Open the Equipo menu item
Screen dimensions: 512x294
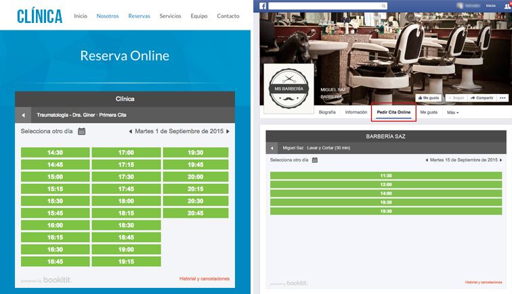(199, 16)
